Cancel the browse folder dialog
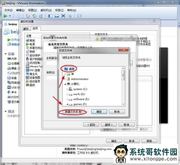The image size is (180, 165). pos(117,112)
